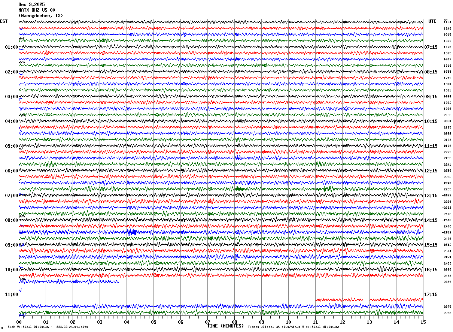Select the NATX BHZ US 00 station label
Screen dimensions: 453x332
click(37, 10)
